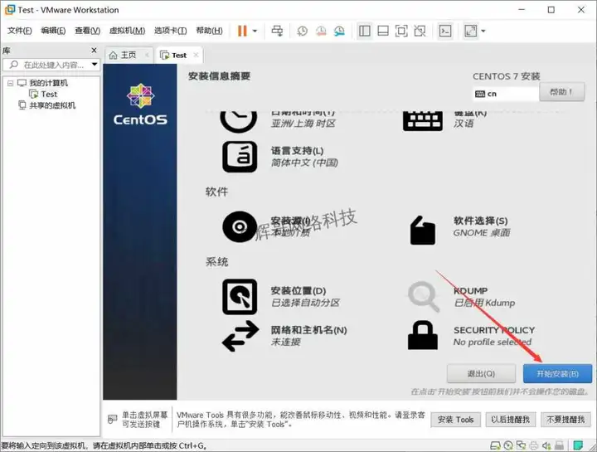Screen dimensions: 597x452
Task: Click the send Ctrl+Alt+Del toolbar icon
Action: click(277, 31)
